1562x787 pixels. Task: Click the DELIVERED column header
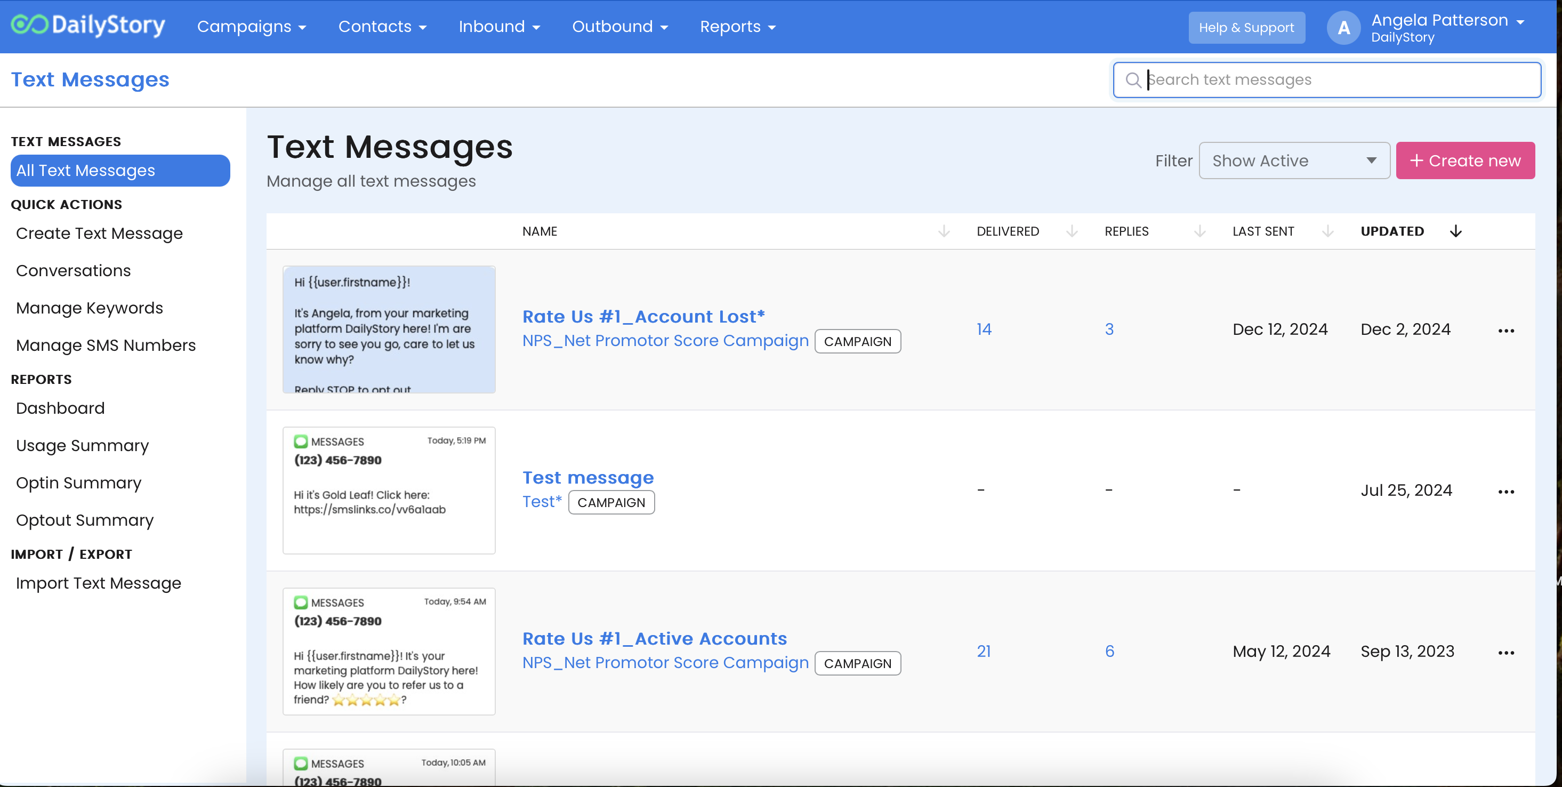tap(1007, 231)
